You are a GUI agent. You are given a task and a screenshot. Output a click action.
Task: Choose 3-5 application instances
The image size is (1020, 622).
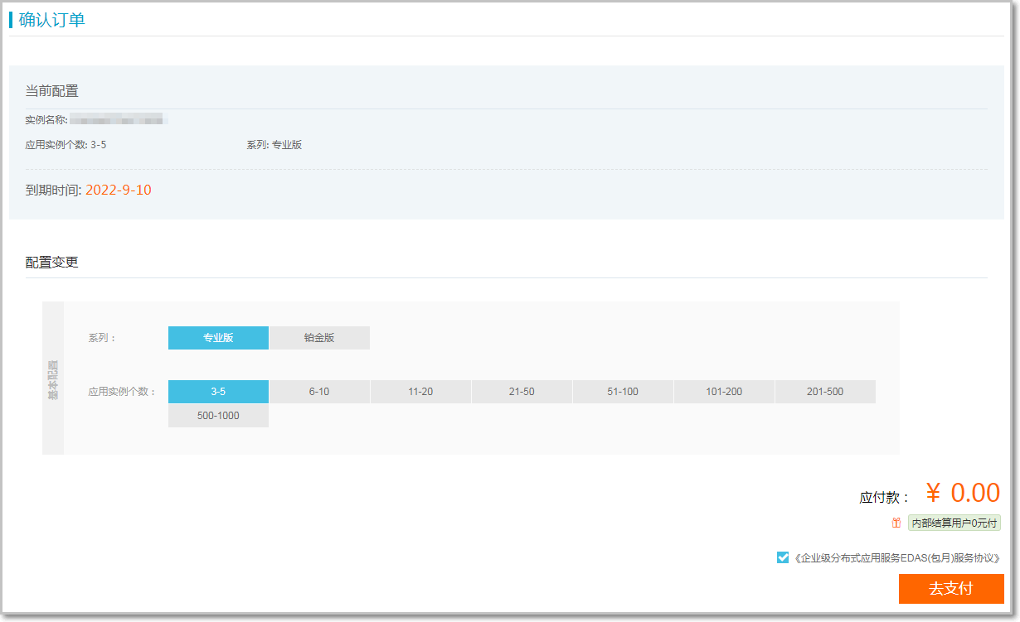point(218,392)
